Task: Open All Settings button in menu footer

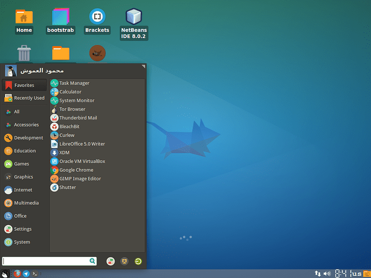Action: (x=110, y=261)
